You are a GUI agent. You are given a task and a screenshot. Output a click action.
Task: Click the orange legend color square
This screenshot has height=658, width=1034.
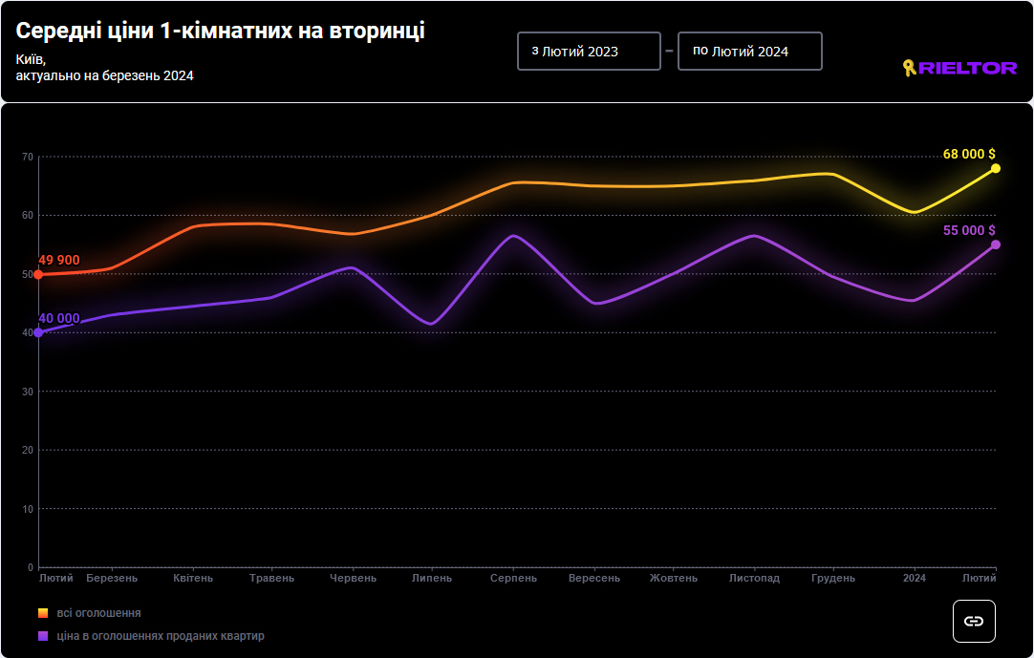click(x=43, y=613)
